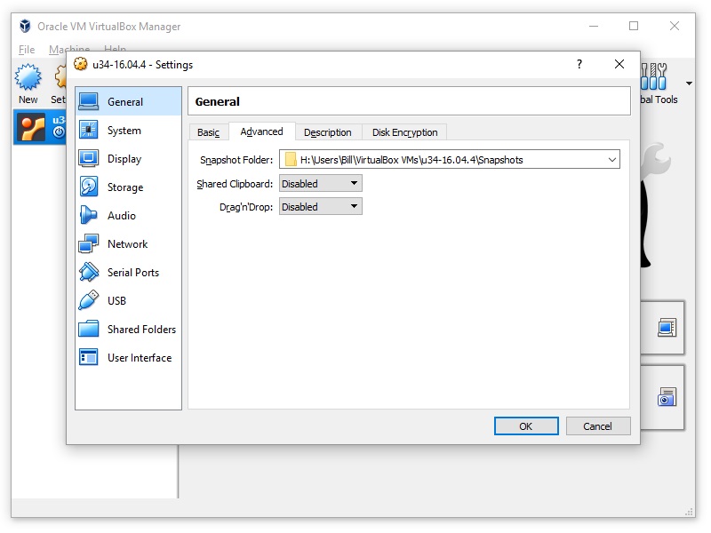The height and width of the screenshot is (533, 711).
Task: Open the Network settings category
Action: [127, 244]
